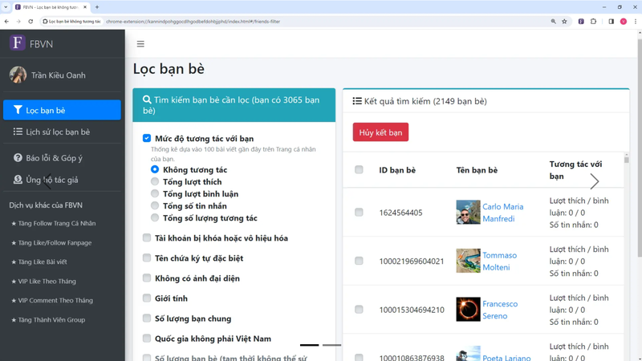Screen dimensions: 642x361
Task: Open Tăng Thành Viên Group service
Action: 48,319
